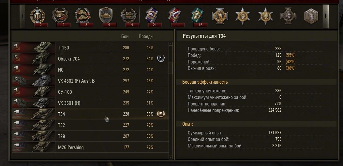Select the T-150 tank row
This screenshot has width=343, height=166.
90,48
